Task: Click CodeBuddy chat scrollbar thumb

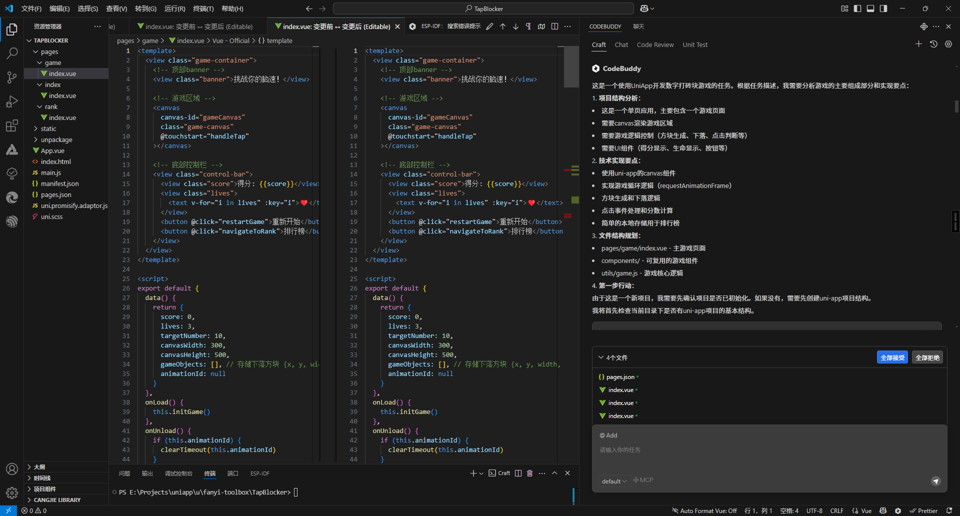Action: point(956,106)
